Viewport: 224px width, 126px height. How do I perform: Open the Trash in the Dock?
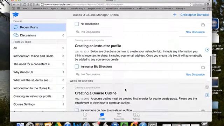click(204, 124)
